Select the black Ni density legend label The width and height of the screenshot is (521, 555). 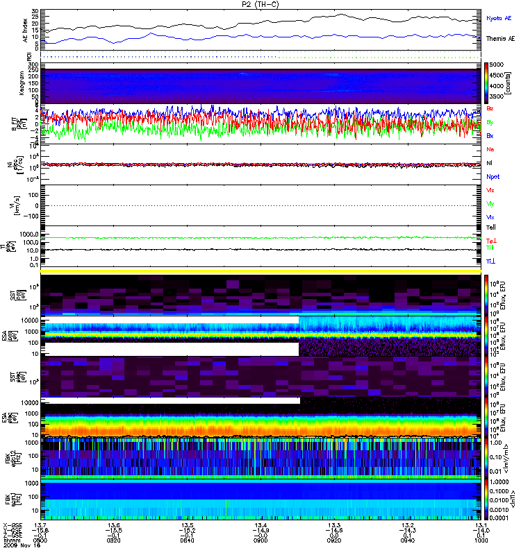(489, 163)
